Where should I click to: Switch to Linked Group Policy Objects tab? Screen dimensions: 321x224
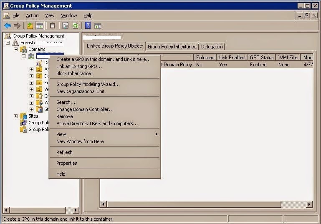[x=115, y=46]
